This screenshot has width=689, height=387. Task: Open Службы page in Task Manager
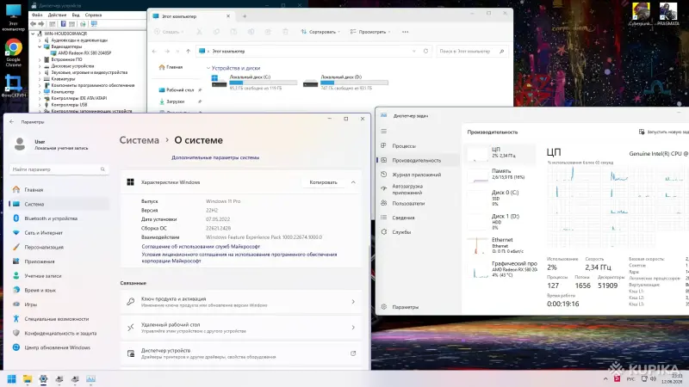[x=401, y=232]
